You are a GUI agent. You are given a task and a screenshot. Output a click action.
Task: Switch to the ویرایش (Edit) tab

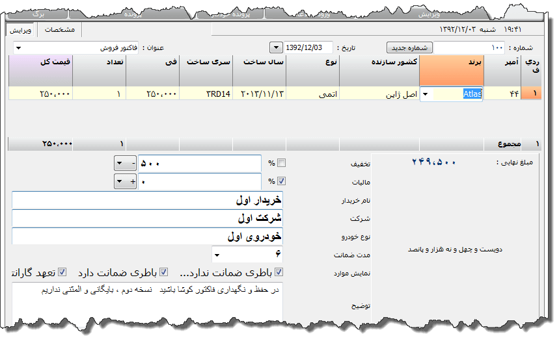(21, 30)
